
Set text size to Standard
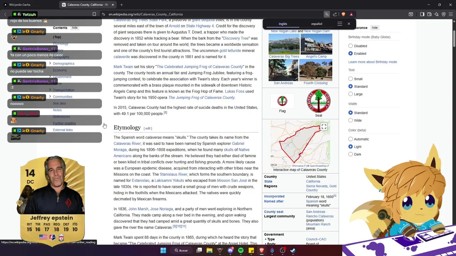[x=351, y=86]
